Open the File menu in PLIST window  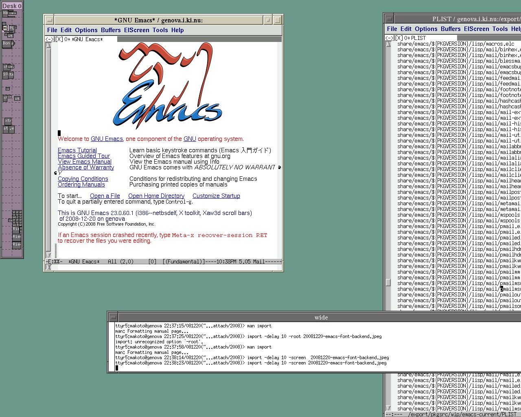(392, 29)
